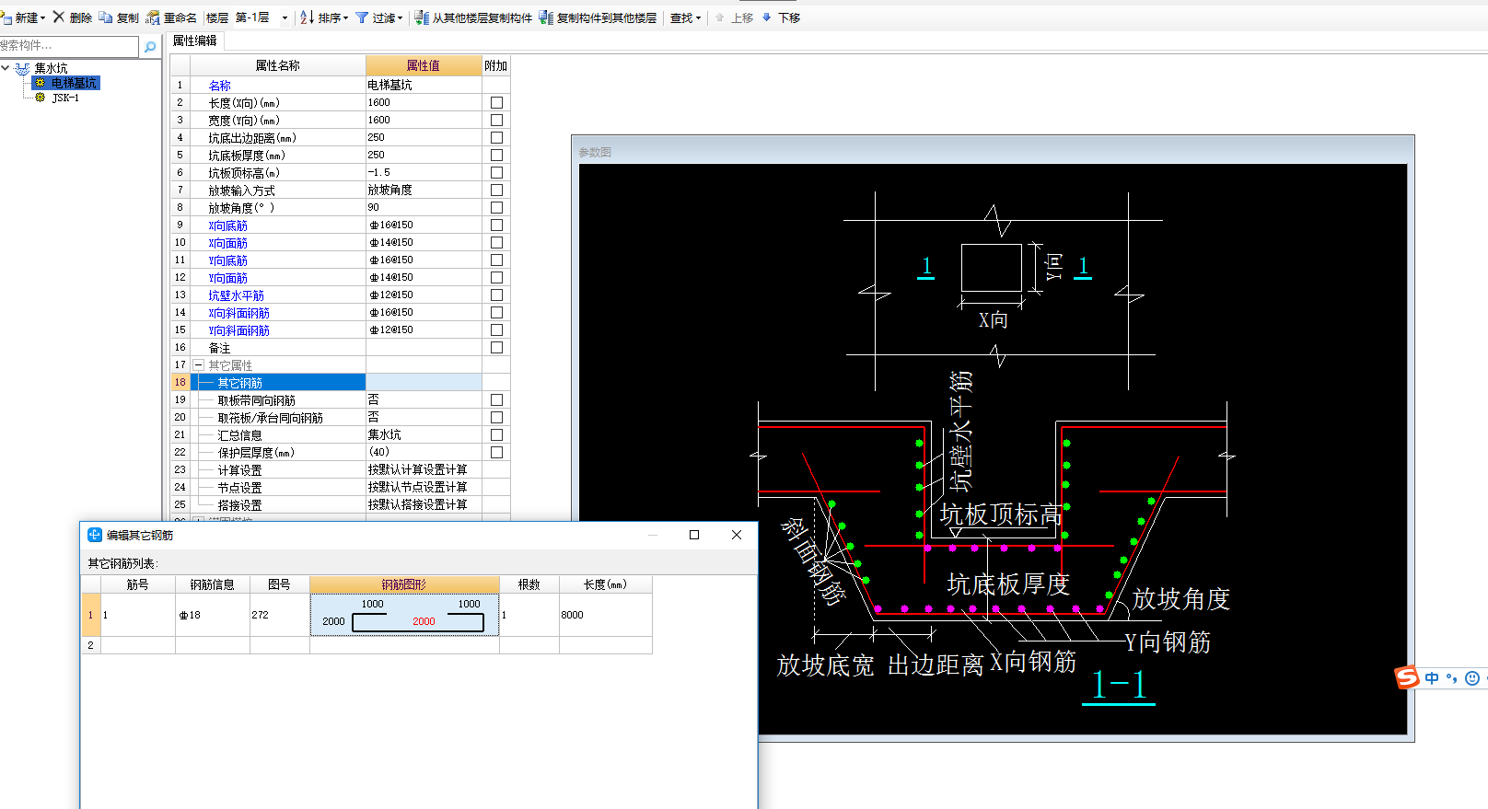
Task: Click the X向面筋 property link
Action: pyautogui.click(x=227, y=243)
